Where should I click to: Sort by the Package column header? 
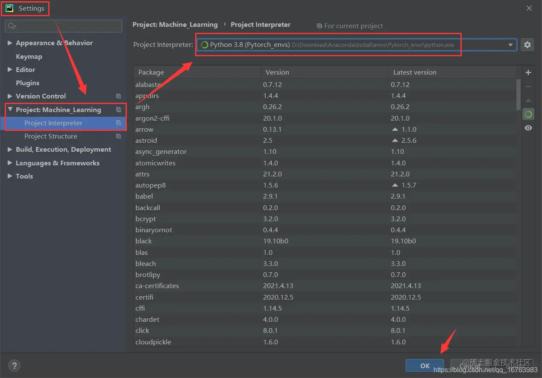[197, 72]
